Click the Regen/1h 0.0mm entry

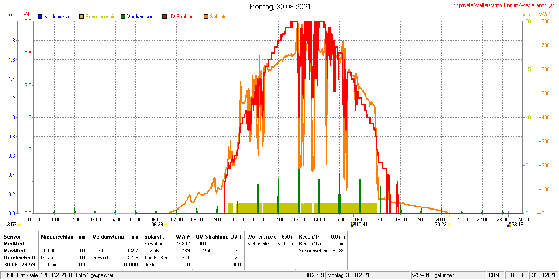[321, 236]
